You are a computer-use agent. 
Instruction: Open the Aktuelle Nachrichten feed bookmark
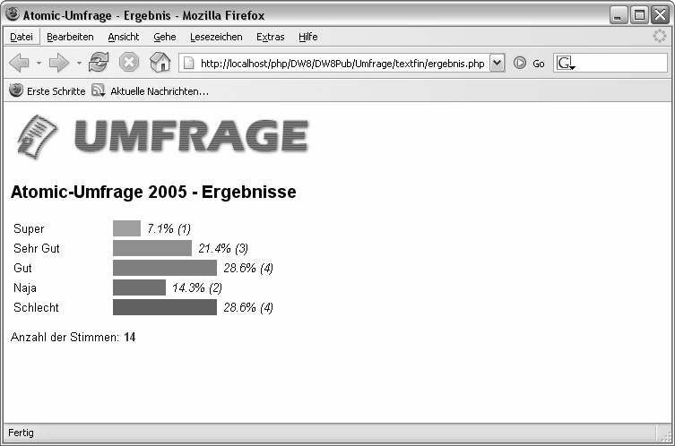pyautogui.click(x=151, y=91)
